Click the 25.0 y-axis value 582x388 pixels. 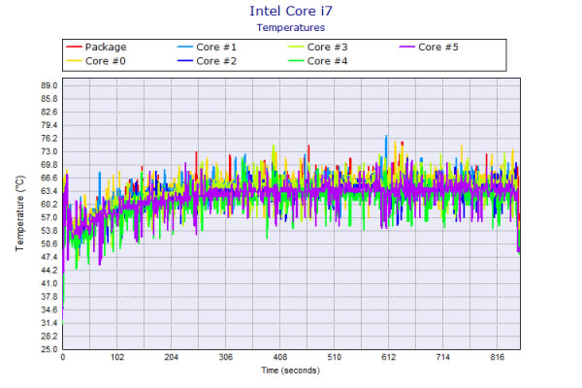(49, 349)
